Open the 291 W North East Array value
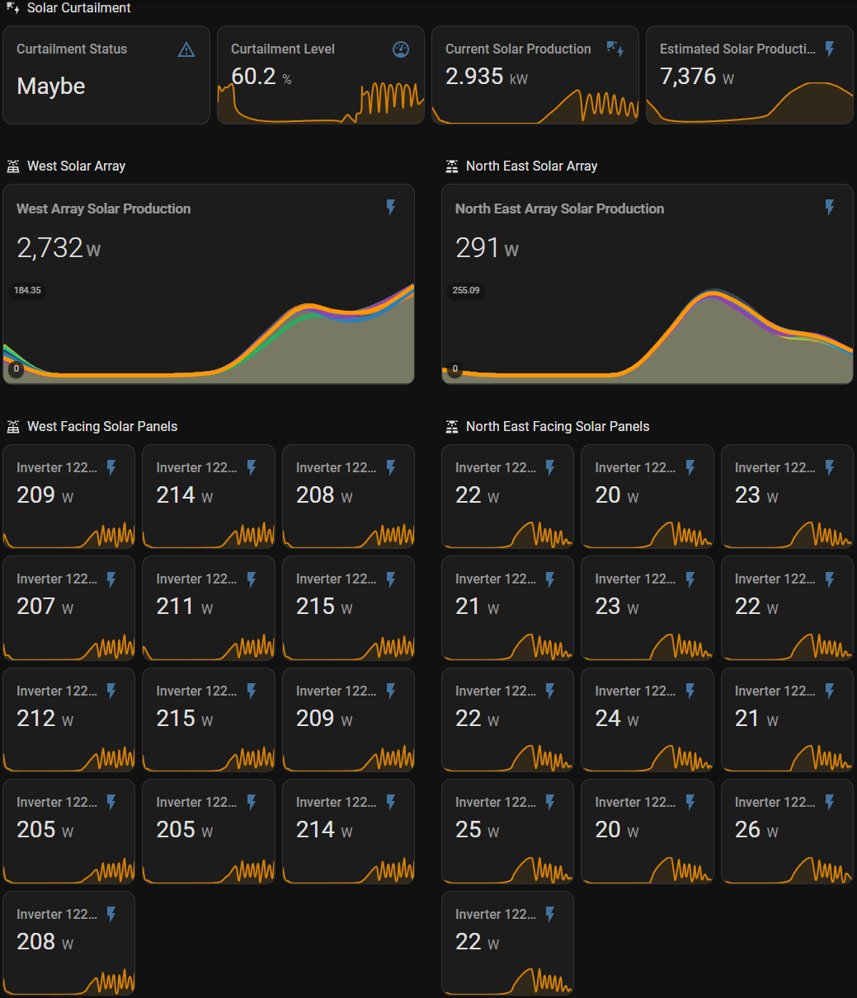The image size is (857, 998). (478, 247)
